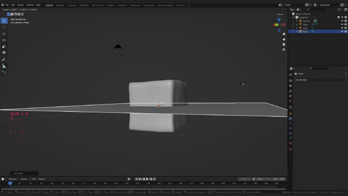348x196 pixels.
Task: Disable Camera in renders camera icon
Action: [x=346, y=21]
